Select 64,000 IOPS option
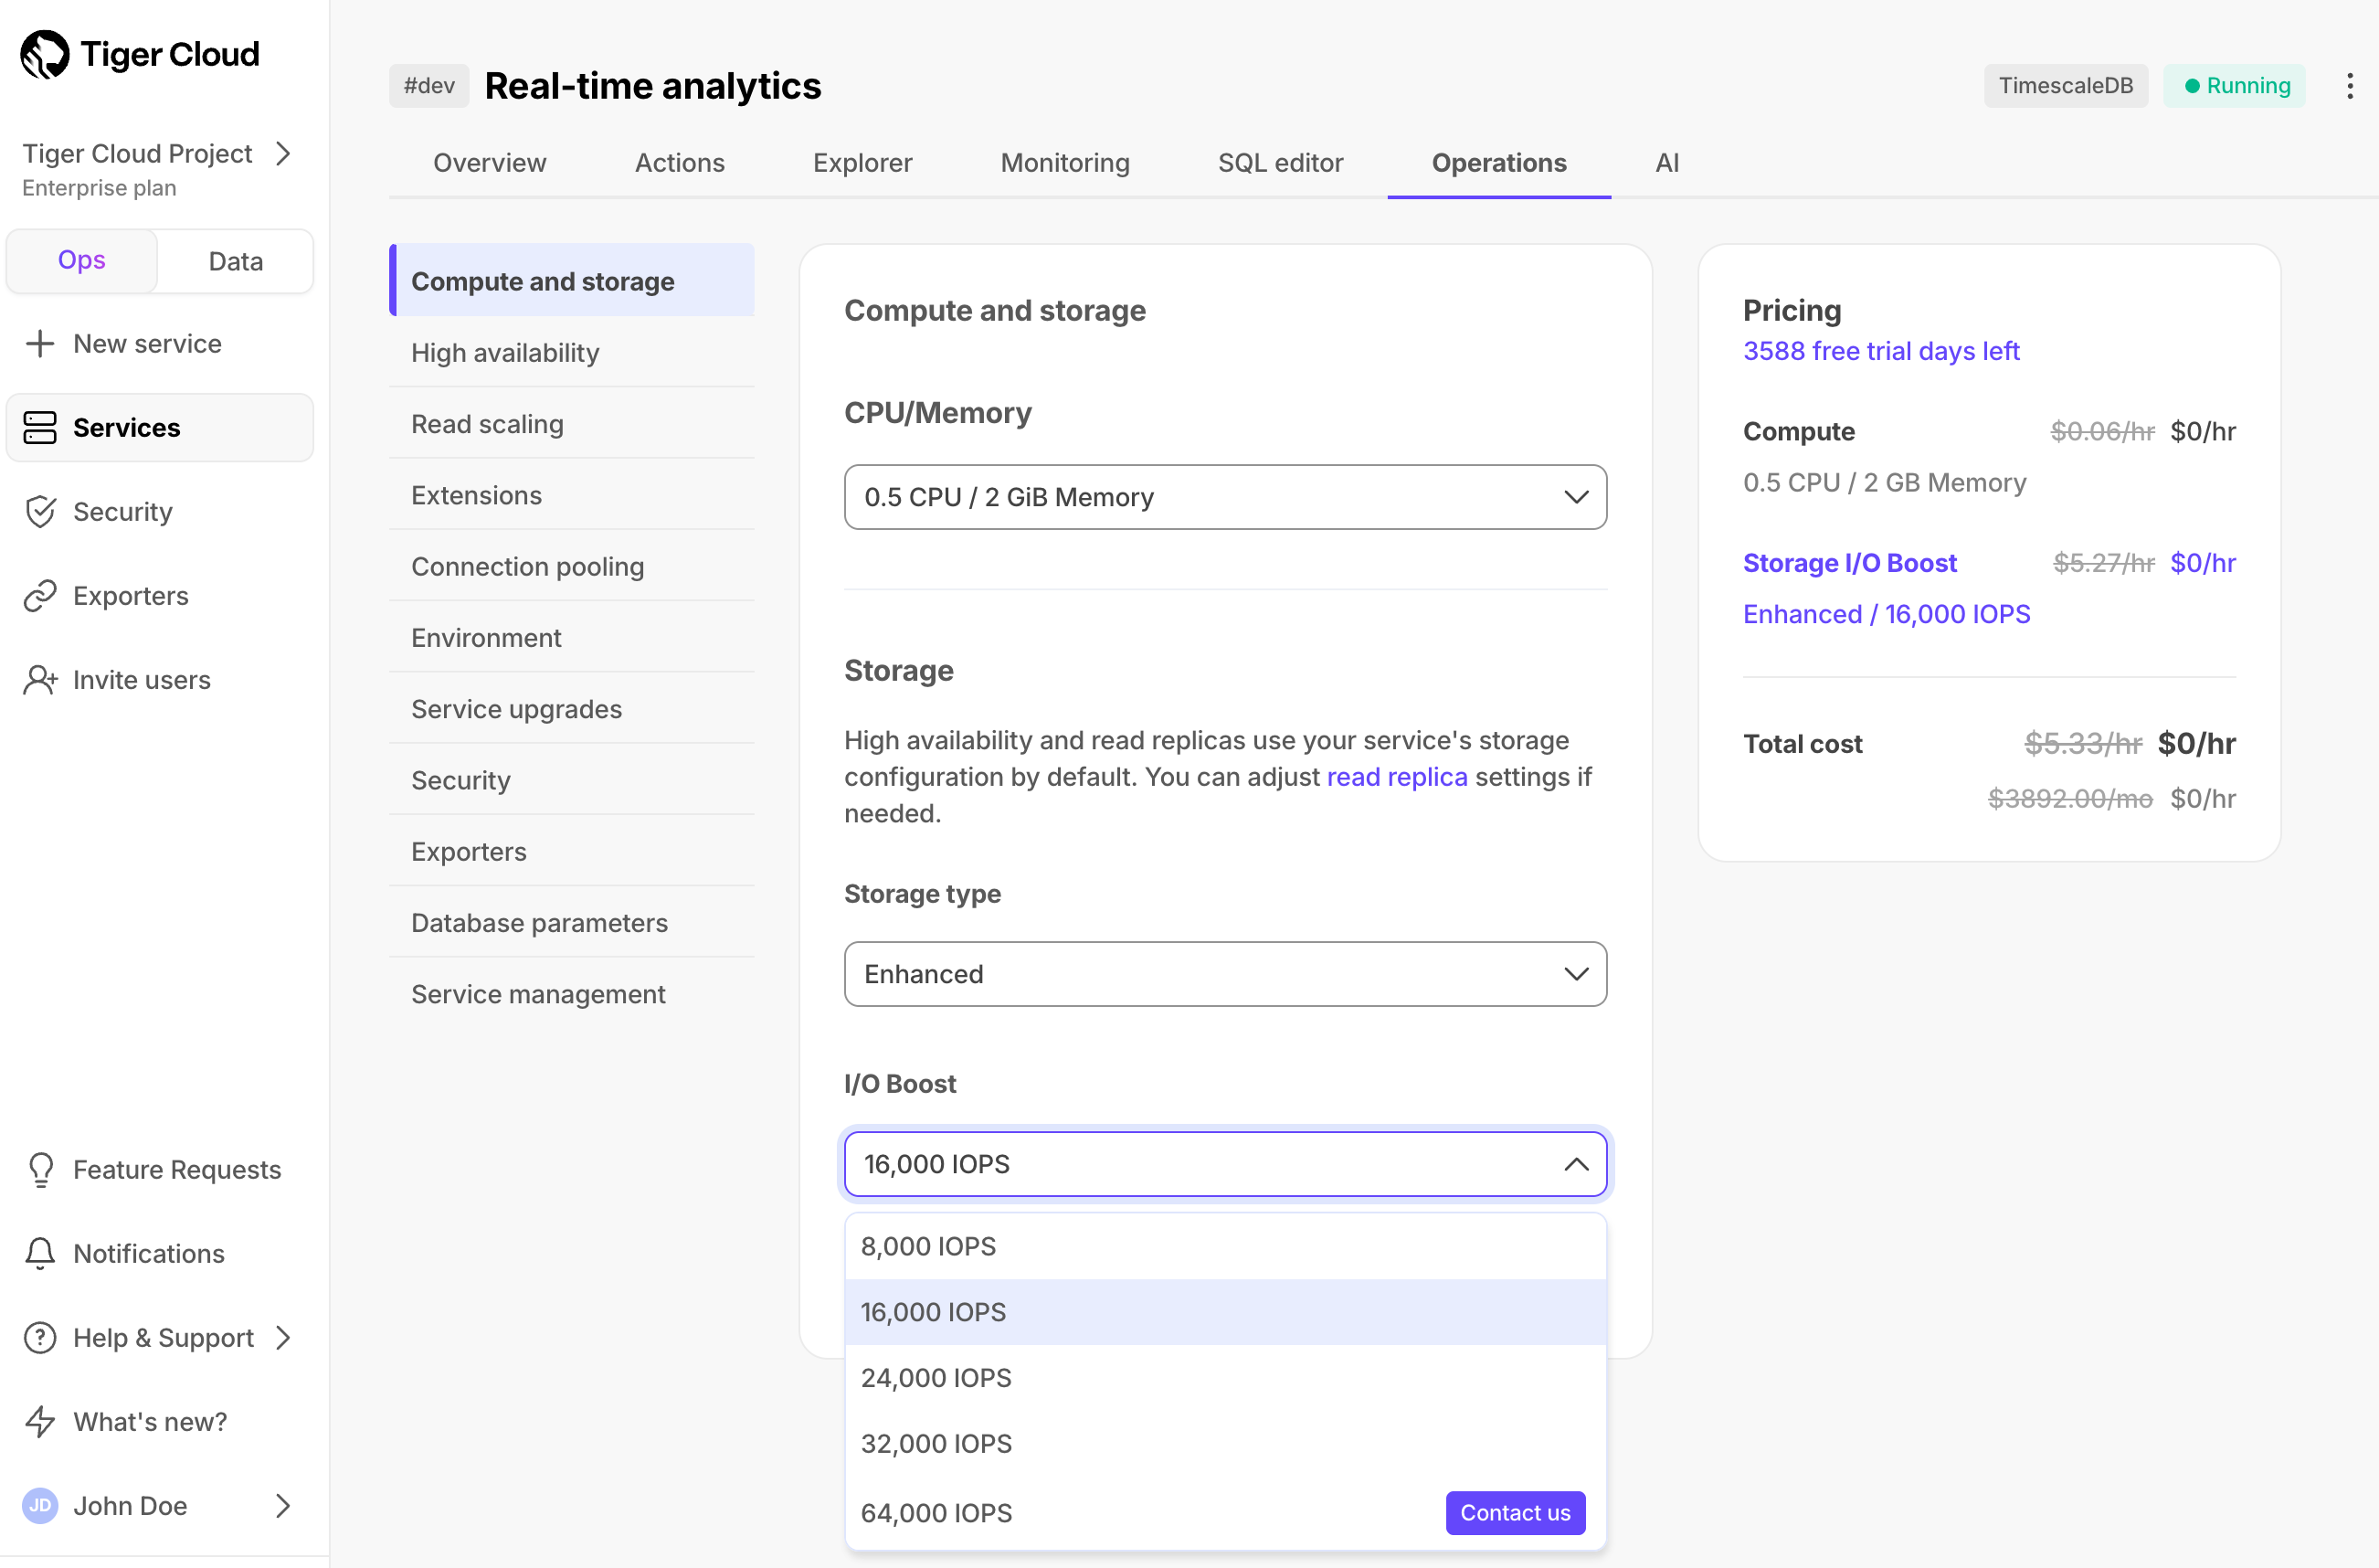 pyautogui.click(x=1224, y=1513)
